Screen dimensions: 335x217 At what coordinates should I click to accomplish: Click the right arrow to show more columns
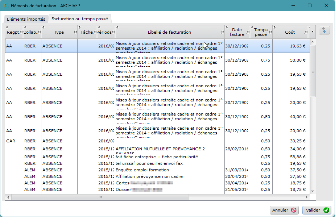313,32
